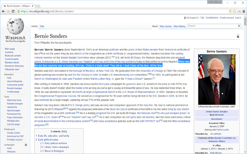The image size is (247, 154).
Task: Click Patrick Leahy in infobox
Action: 223,130
